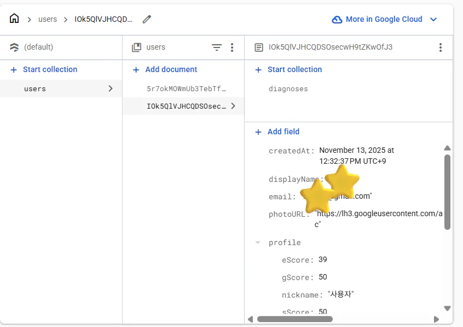
Task: Click the pencil icon to edit document path
Action: [147, 18]
